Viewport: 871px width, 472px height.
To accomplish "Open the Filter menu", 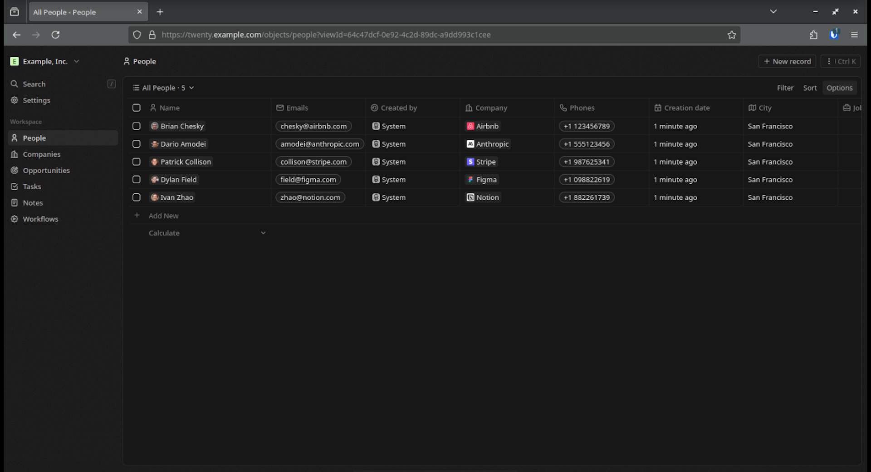I will [x=785, y=88].
